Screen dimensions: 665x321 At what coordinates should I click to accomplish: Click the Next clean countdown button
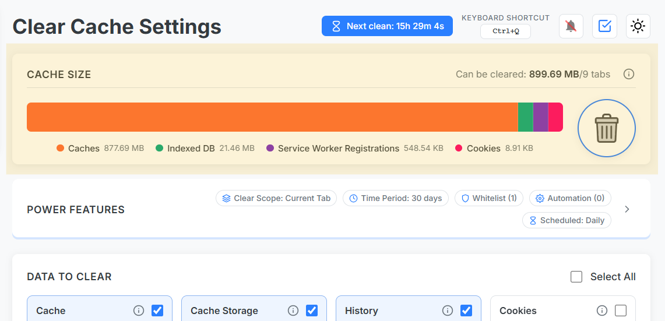pos(387,26)
